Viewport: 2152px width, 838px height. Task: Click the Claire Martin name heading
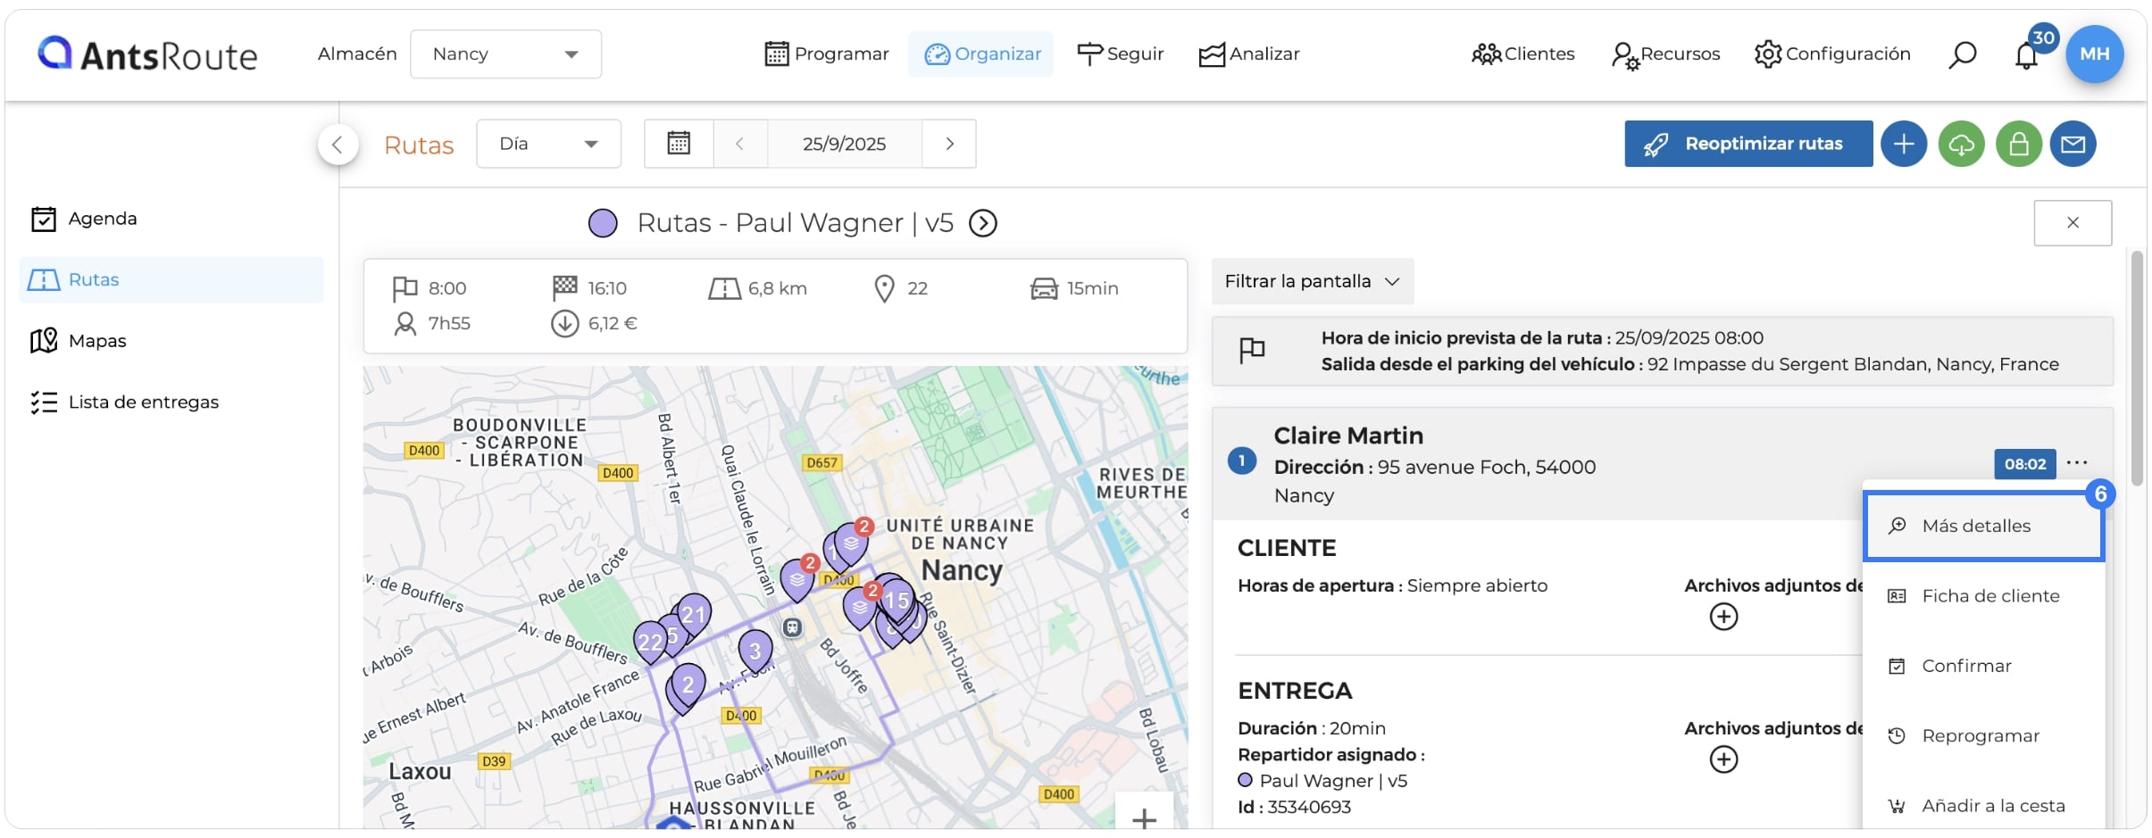pyautogui.click(x=1348, y=436)
